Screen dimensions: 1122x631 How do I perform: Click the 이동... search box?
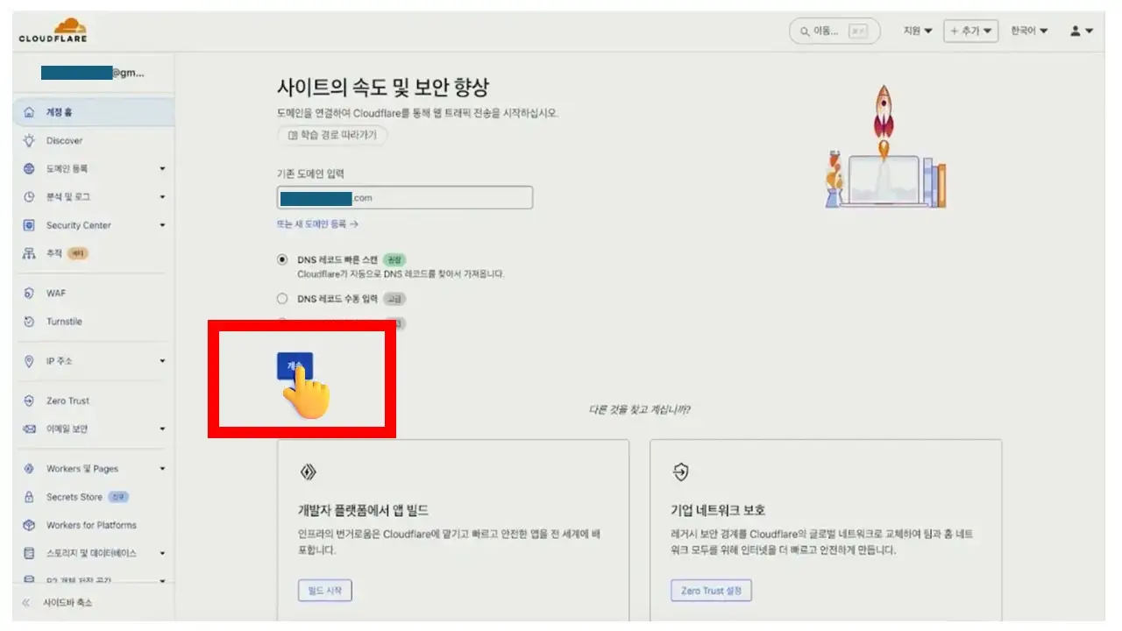834,32
